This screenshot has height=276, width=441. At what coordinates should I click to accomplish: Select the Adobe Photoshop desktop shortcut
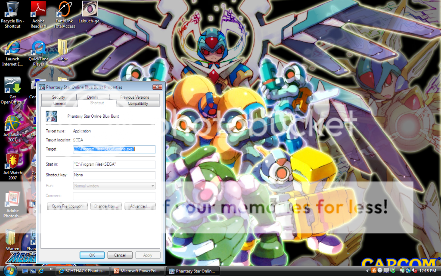pyautogui.click(x=12, y=201)
